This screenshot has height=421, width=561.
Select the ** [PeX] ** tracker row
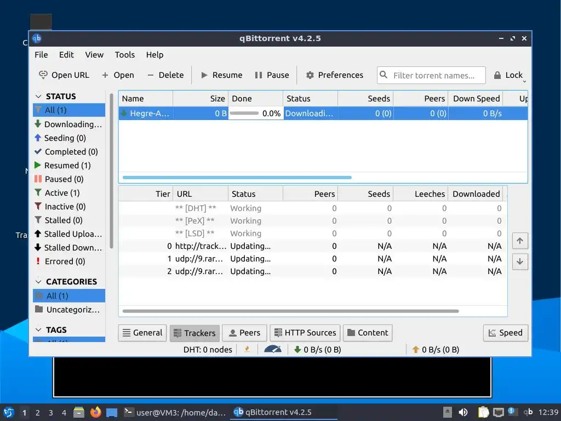(x=313, y=220)
